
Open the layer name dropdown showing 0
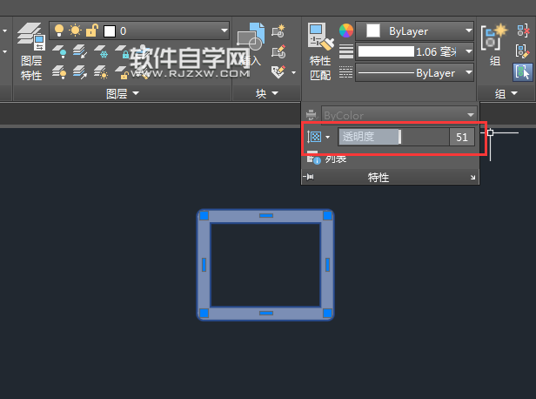coord(166,30)
